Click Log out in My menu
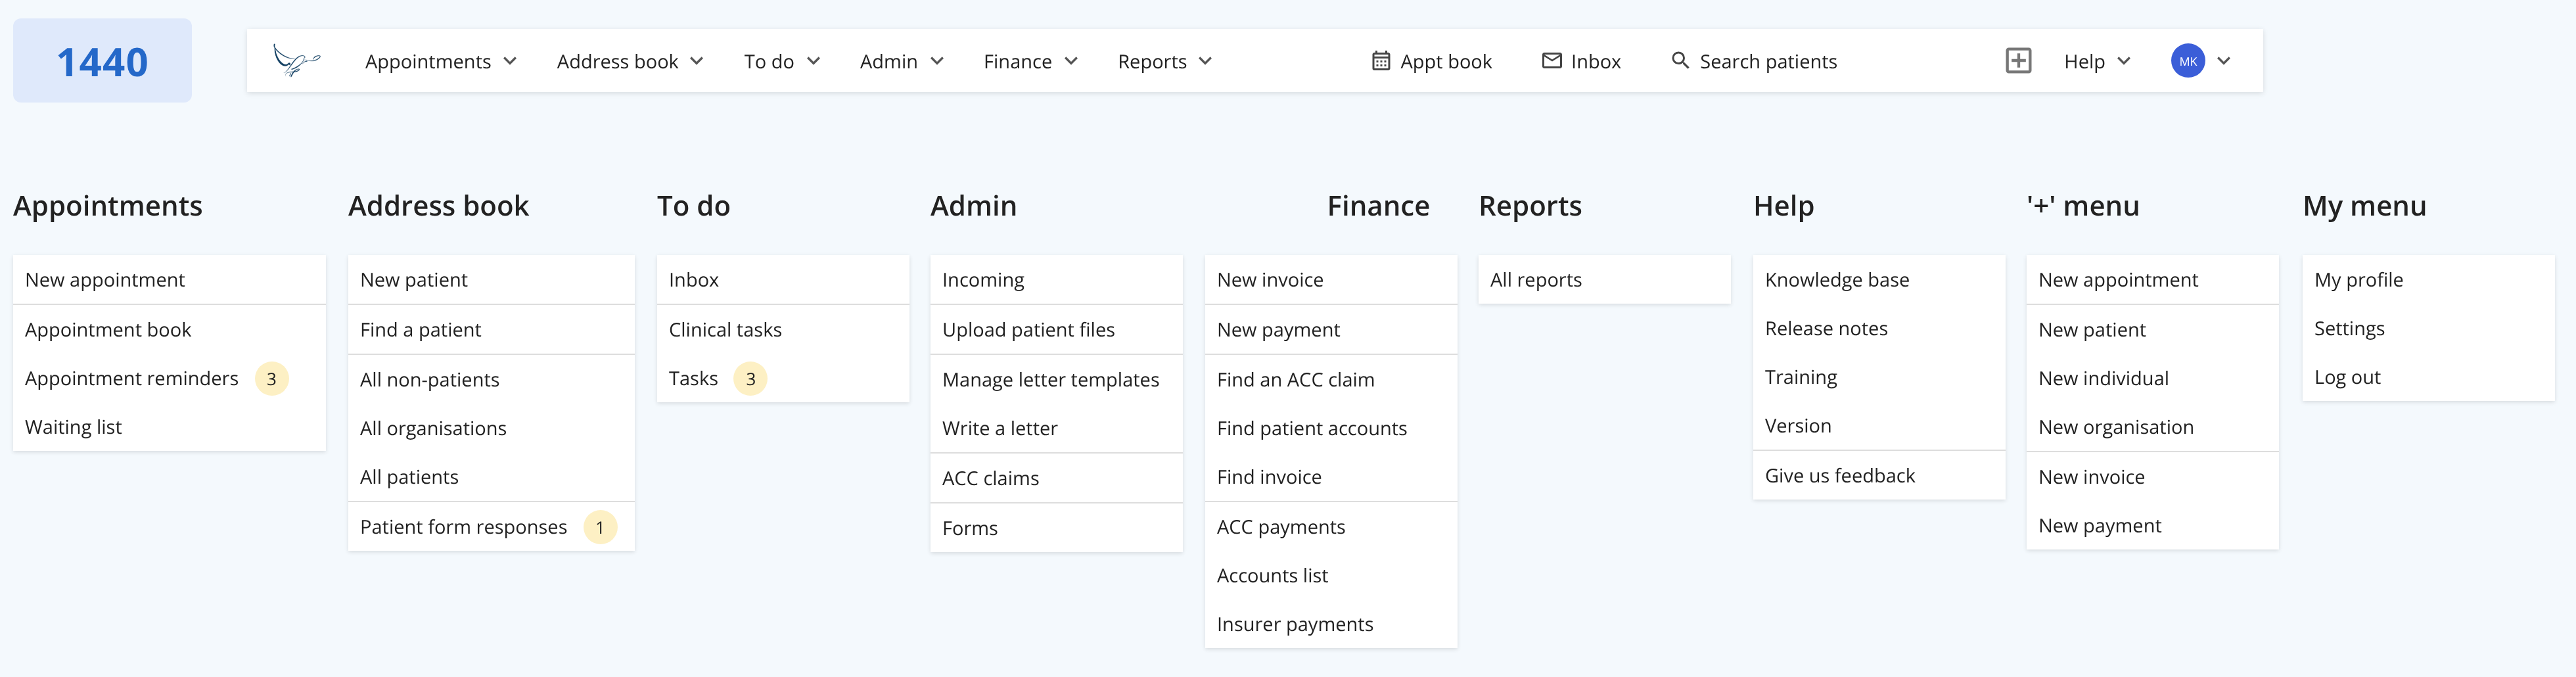The image size is (2576, 677). 2428,377
